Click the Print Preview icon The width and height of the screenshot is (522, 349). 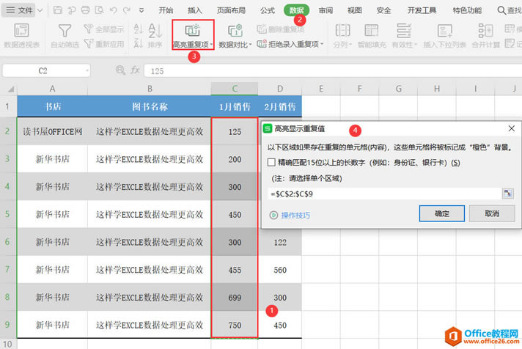(x=99, y=10)
